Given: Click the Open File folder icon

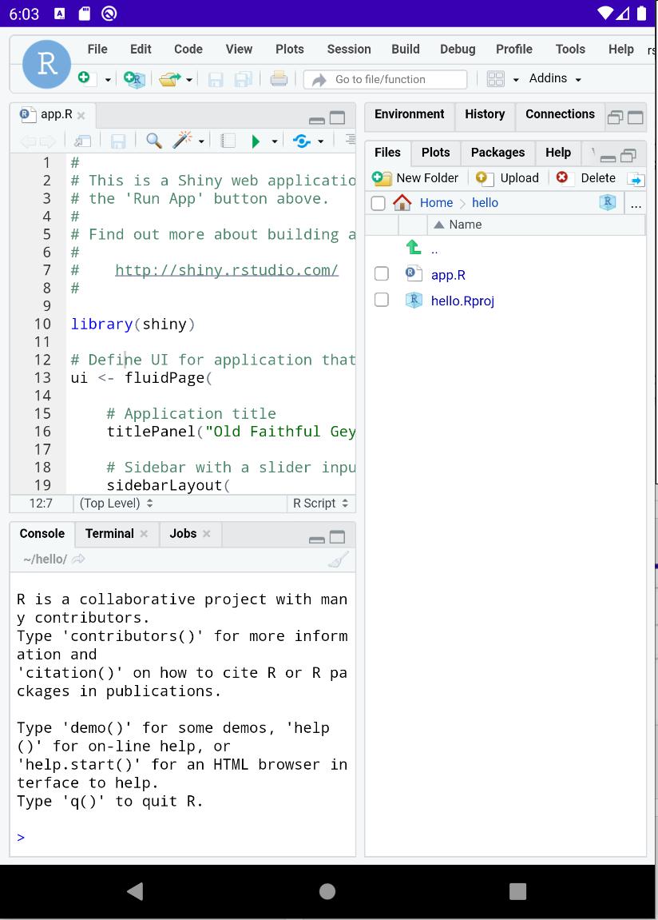Looking at the screenshot, I should coord(170,78).
